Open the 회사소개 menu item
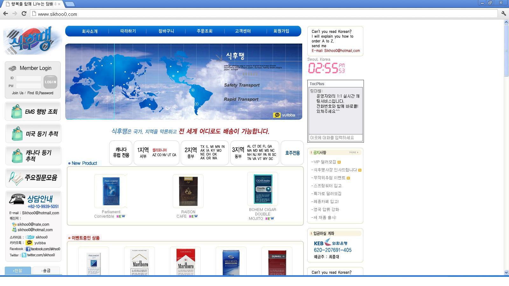Screen dimensions: 509x286 point(90,31)
